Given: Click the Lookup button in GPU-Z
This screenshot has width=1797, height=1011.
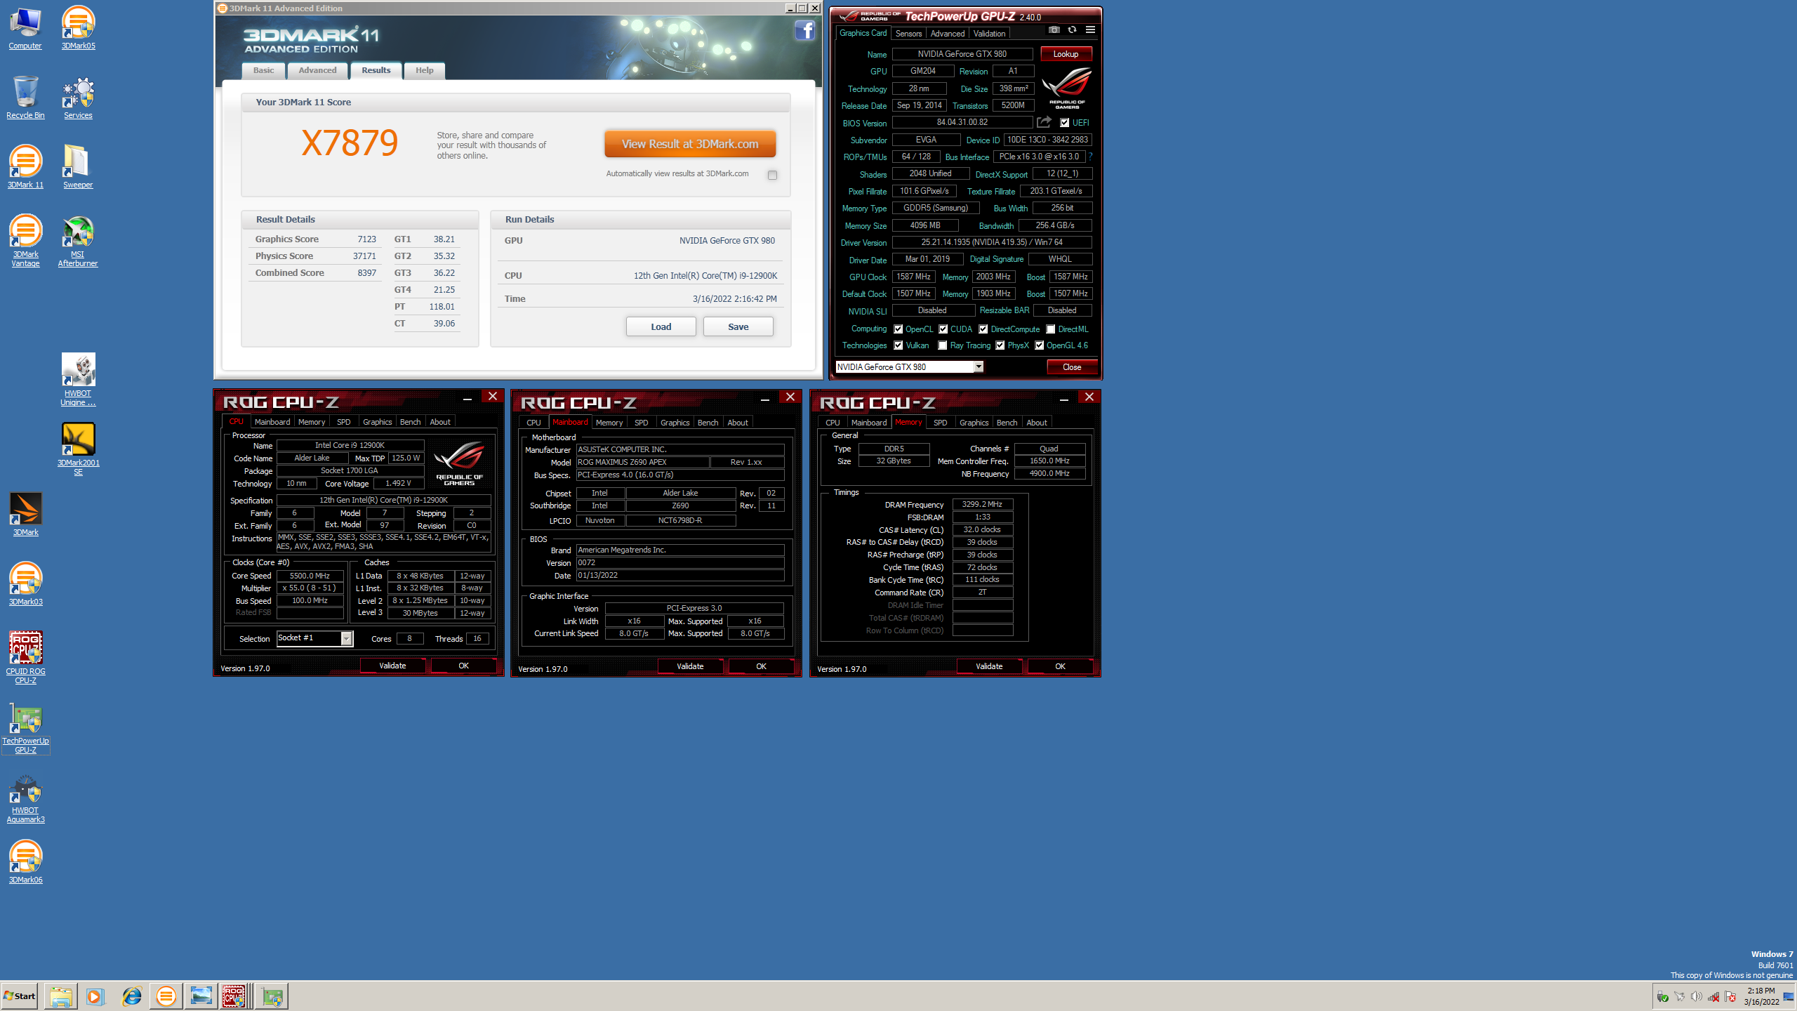Looking at the screenshot, I should (1066, 54).
